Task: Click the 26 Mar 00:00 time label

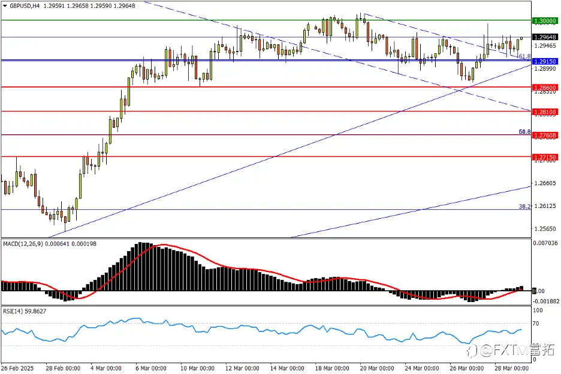Action: 466,368
